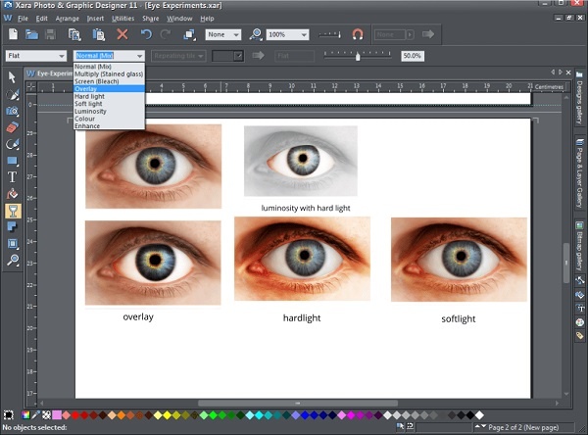Open the Arrange menu

click(68, 19)
